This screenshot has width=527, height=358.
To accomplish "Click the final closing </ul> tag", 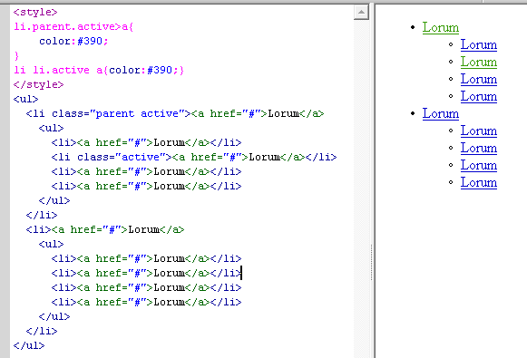I will click(29, 345).
